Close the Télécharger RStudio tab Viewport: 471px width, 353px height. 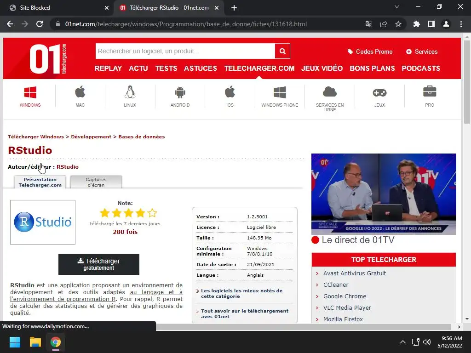click(x=217, y=8)
